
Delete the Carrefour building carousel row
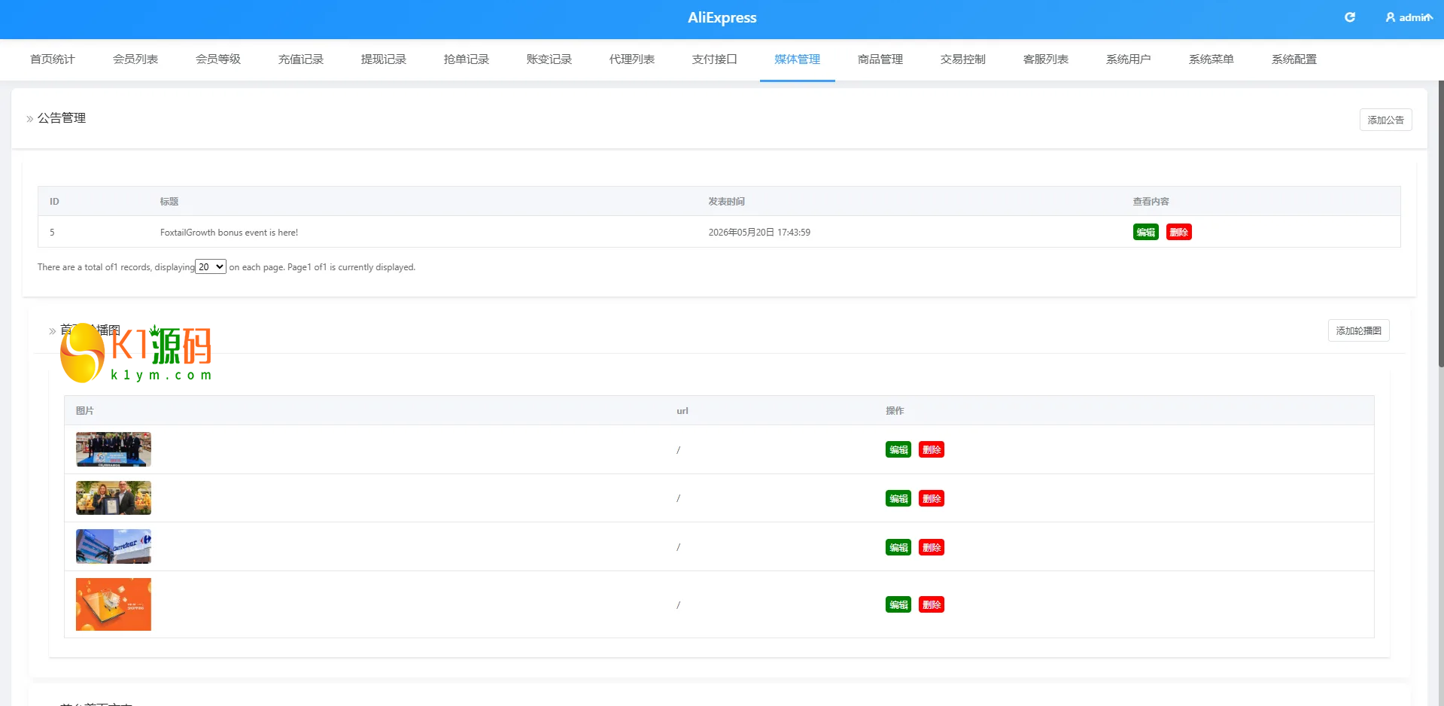coord(932,547)
